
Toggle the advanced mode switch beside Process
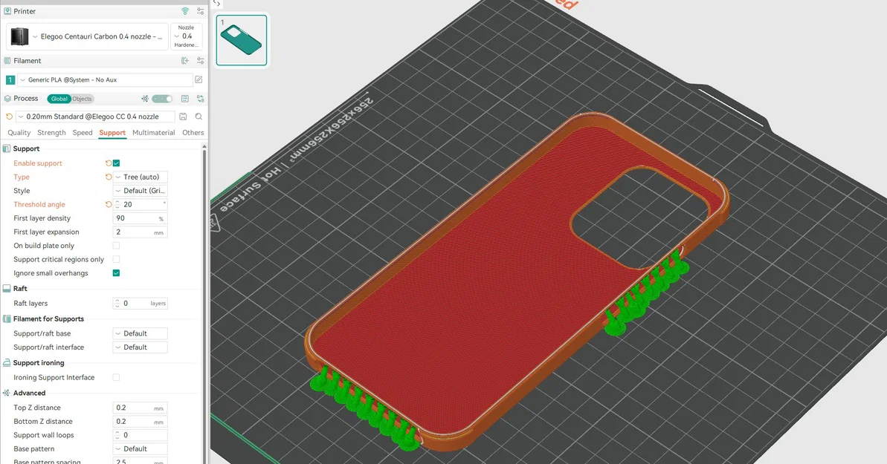pos(162,98)
